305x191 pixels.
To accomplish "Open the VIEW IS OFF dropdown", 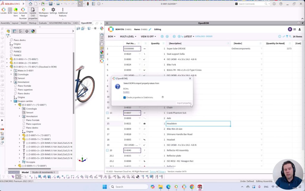I will coord(148,37).
